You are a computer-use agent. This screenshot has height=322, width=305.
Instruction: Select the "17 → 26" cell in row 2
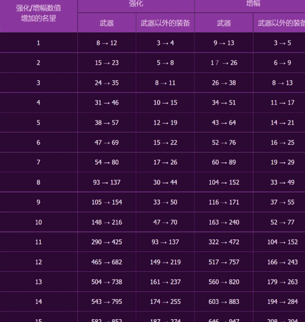click(x=224, y=63)
